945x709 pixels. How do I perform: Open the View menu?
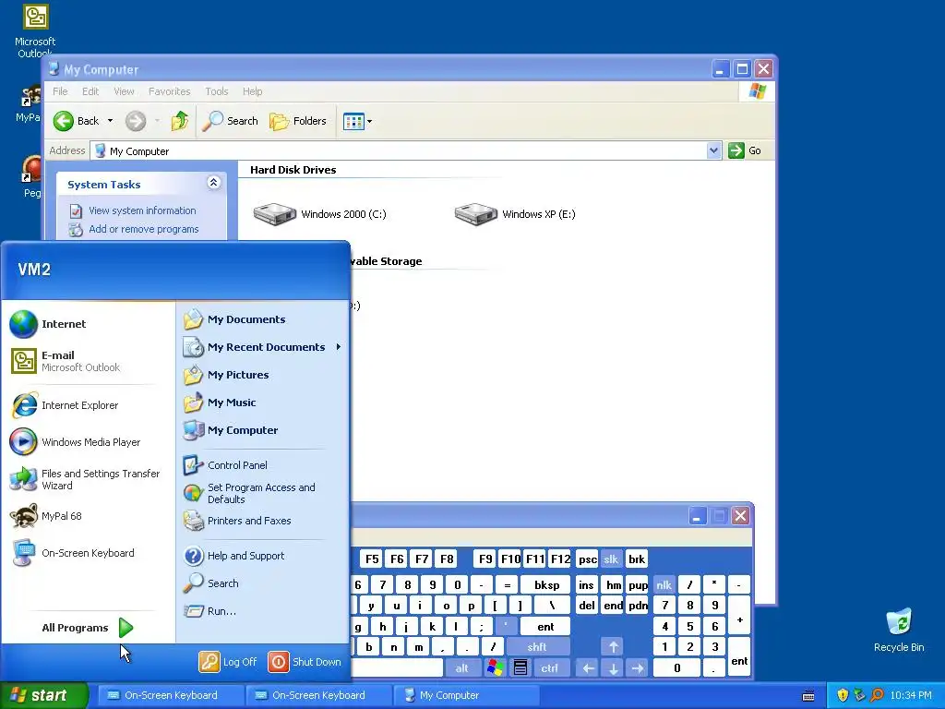point(125,91)
